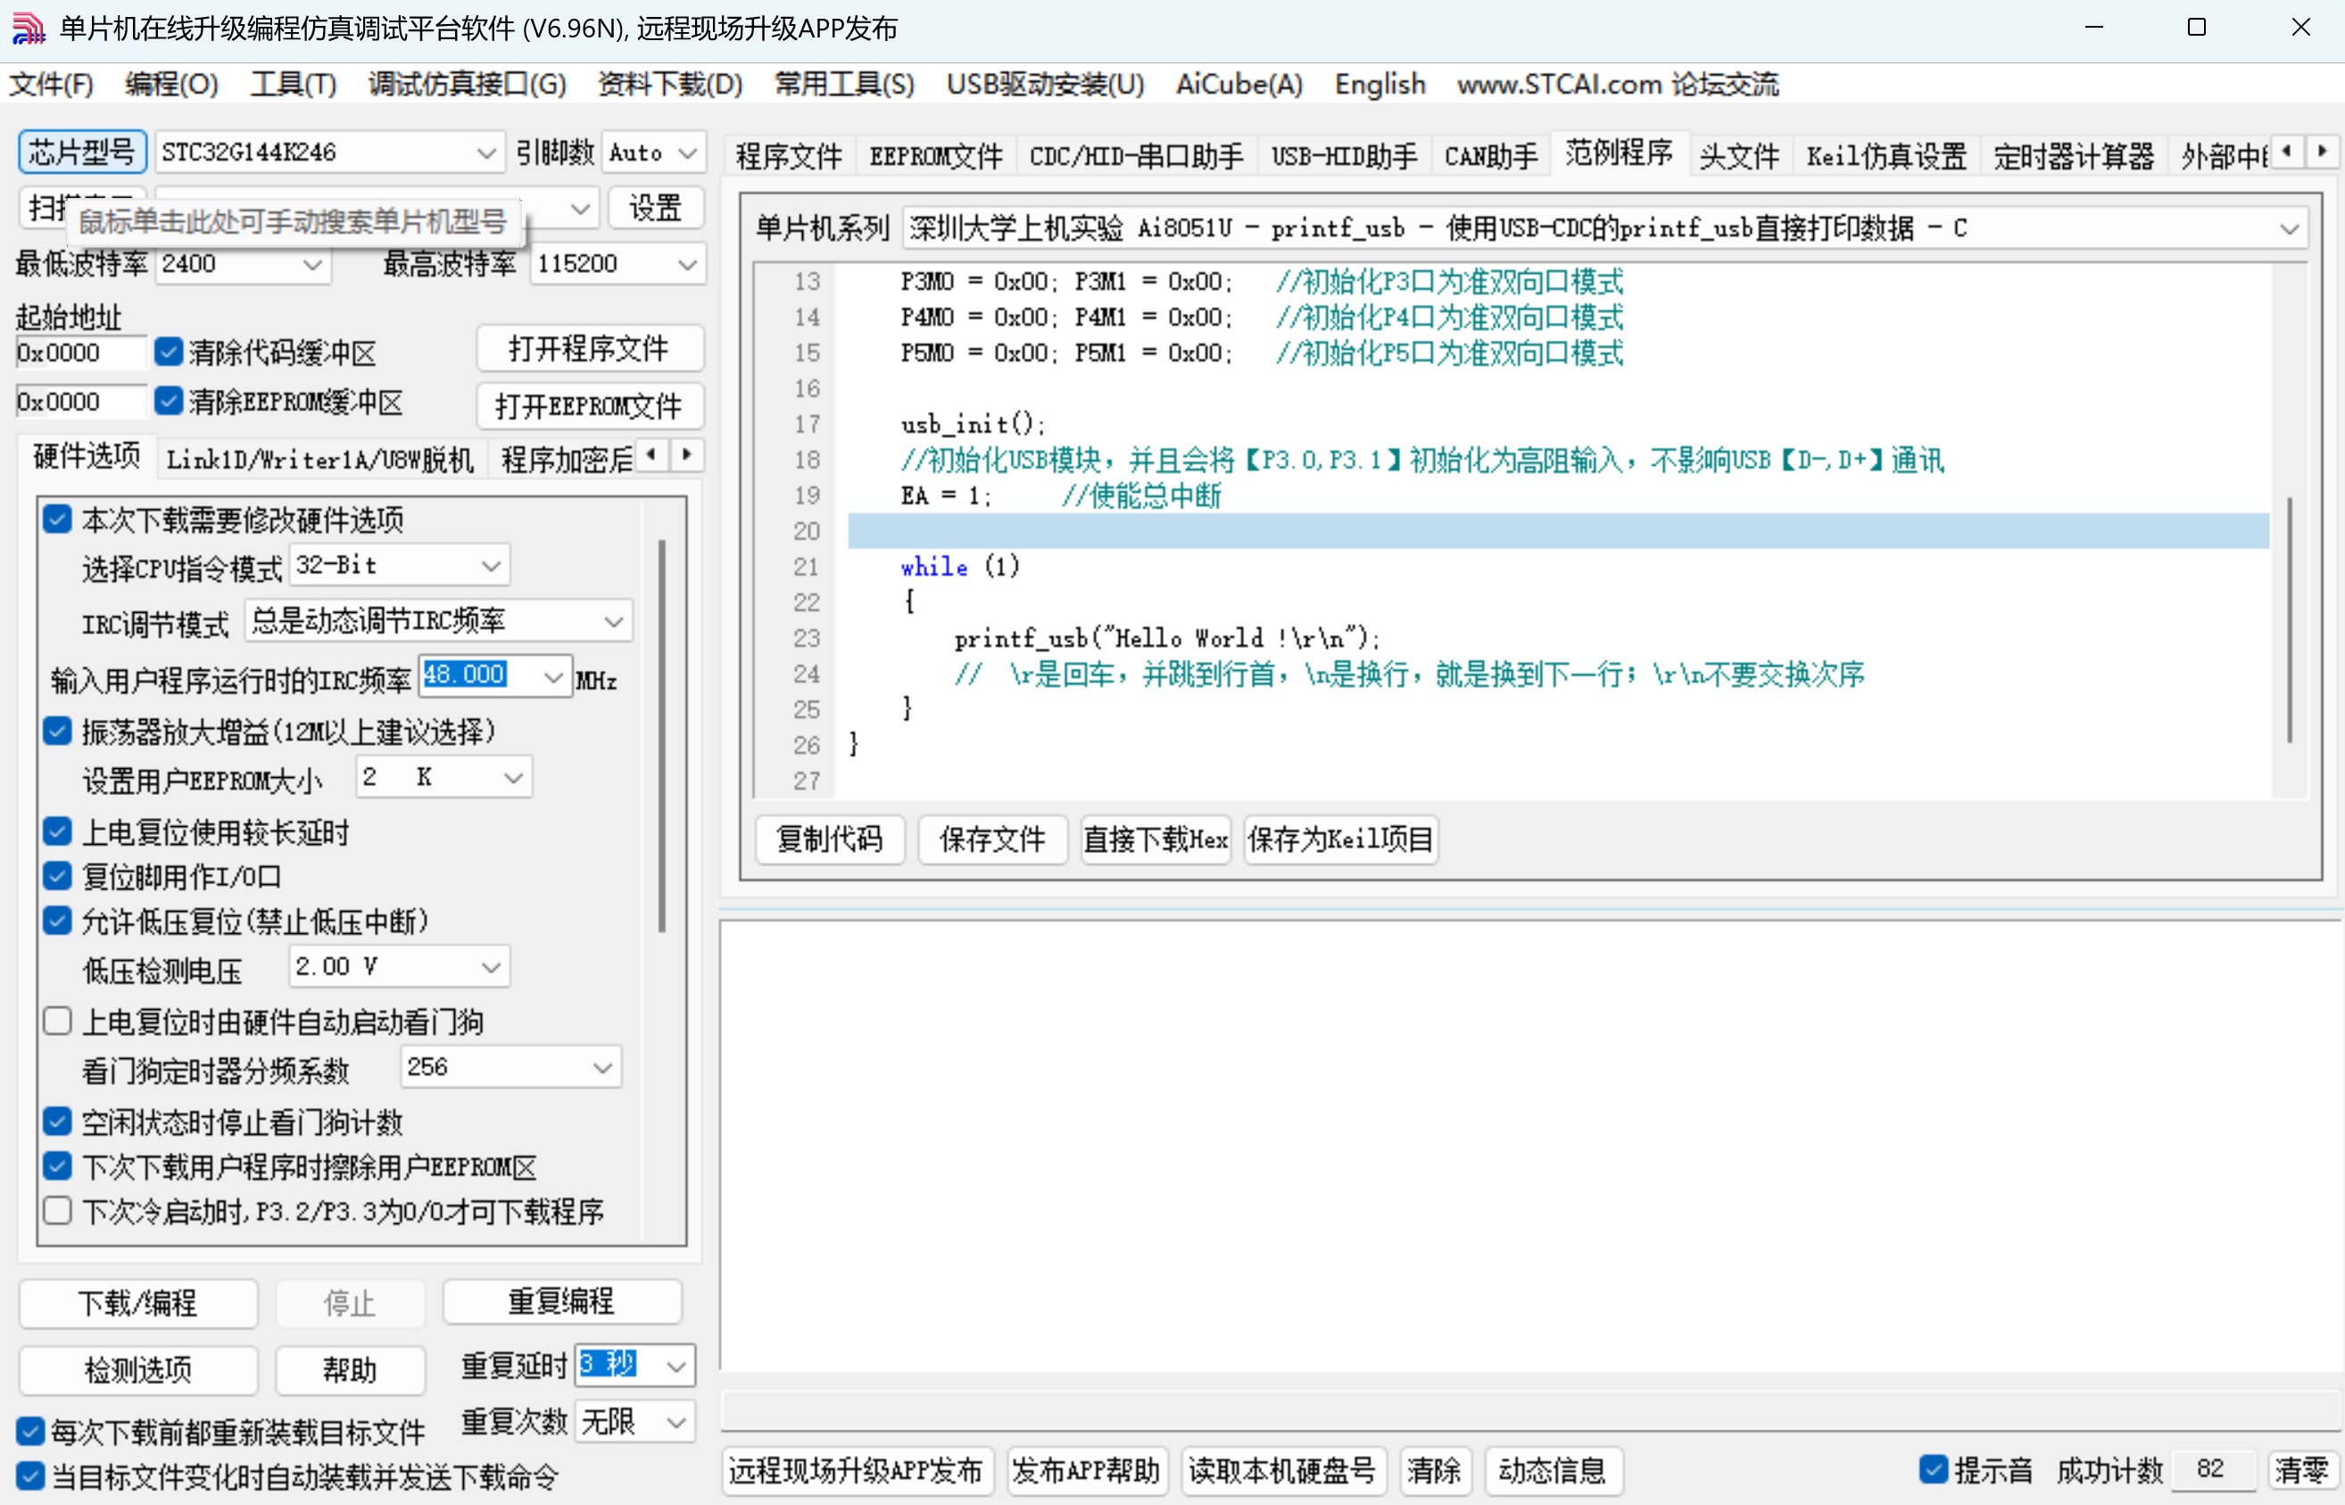Save the example as a Keil project
Viewport: 2345px width, 1505px height.
(x=1339, y=839)
